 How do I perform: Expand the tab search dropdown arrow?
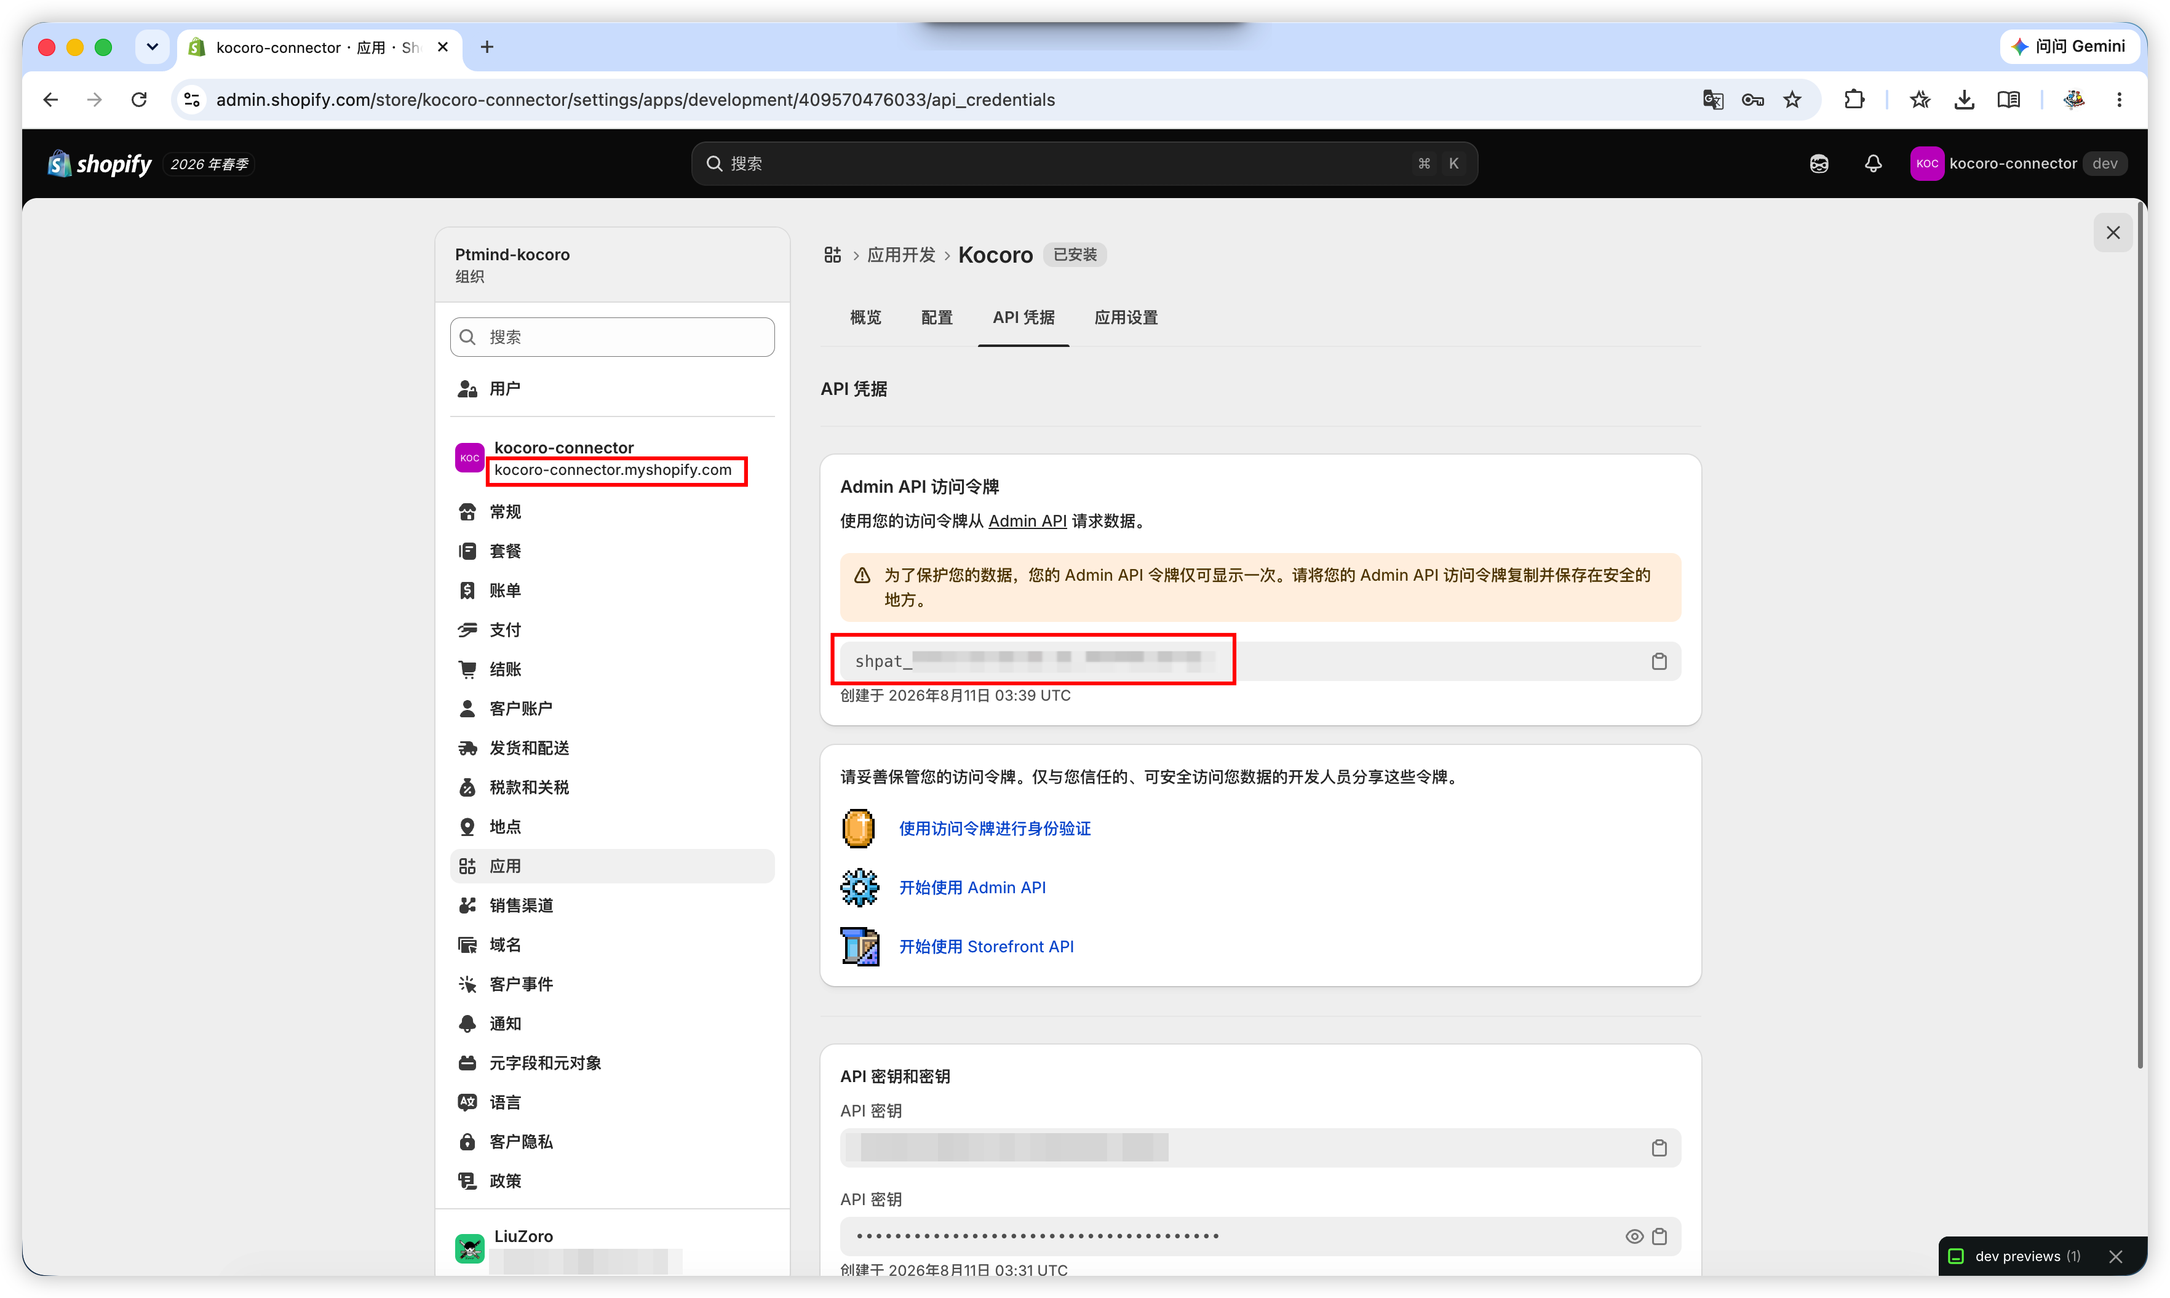pos(152,47)
